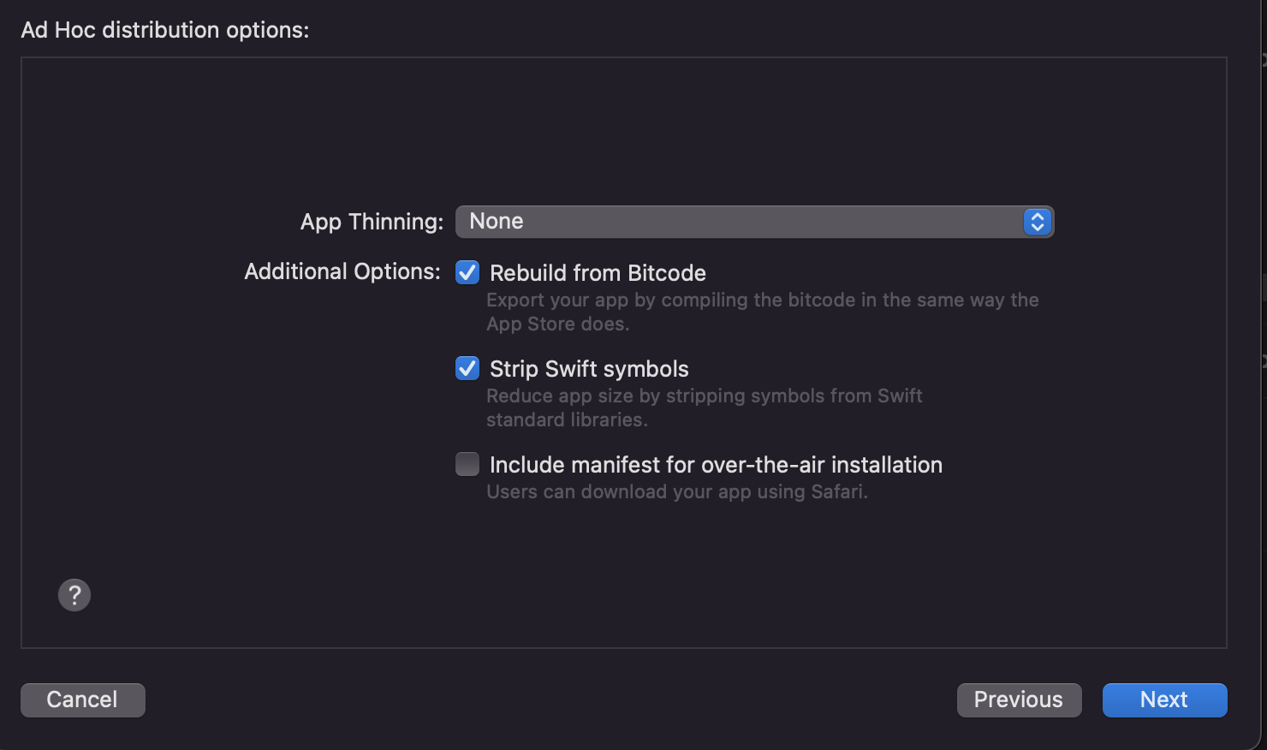Click the "Users can download your app" description
Image resolution: width=1267 pixels, height=750 pixels.
(676, 492)
